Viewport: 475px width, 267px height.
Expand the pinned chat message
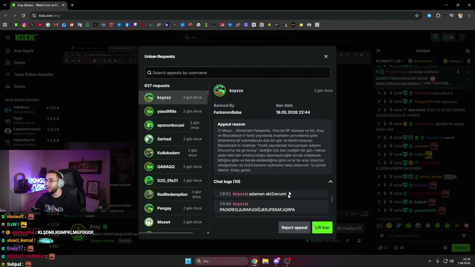468,79
